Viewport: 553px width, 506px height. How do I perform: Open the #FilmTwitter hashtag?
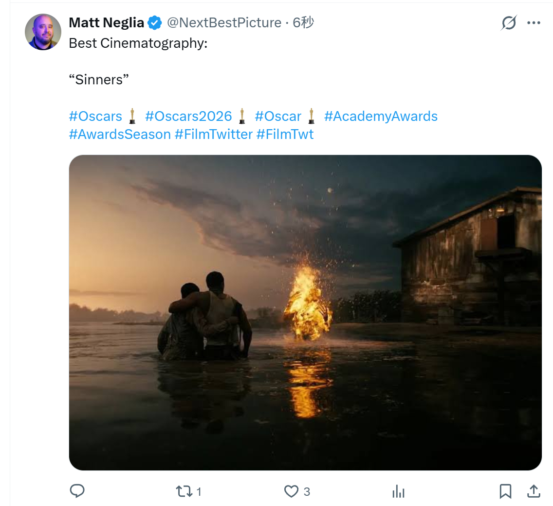click(214, 134)
